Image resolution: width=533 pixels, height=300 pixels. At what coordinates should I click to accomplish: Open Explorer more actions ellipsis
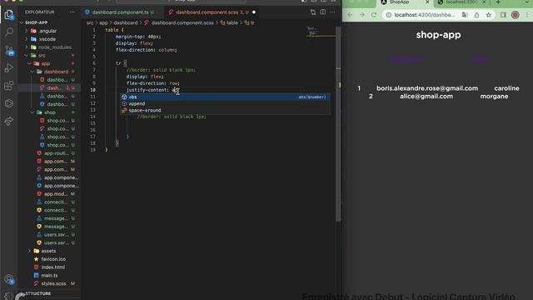click(72, 12)
